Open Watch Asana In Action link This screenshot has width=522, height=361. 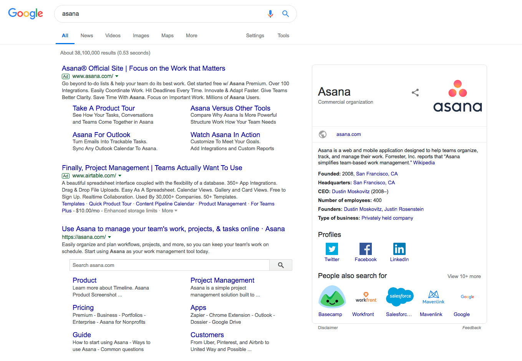225,135
